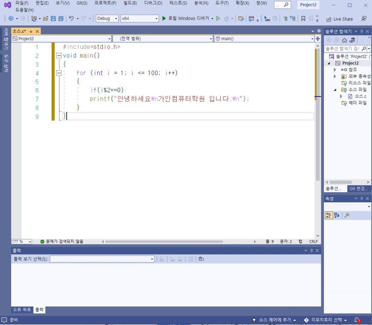Image resolution: width=372 pixels, height=325 pixels.
Task: Open the feedback icon next to Live Share
Action: tap(364, 19)
